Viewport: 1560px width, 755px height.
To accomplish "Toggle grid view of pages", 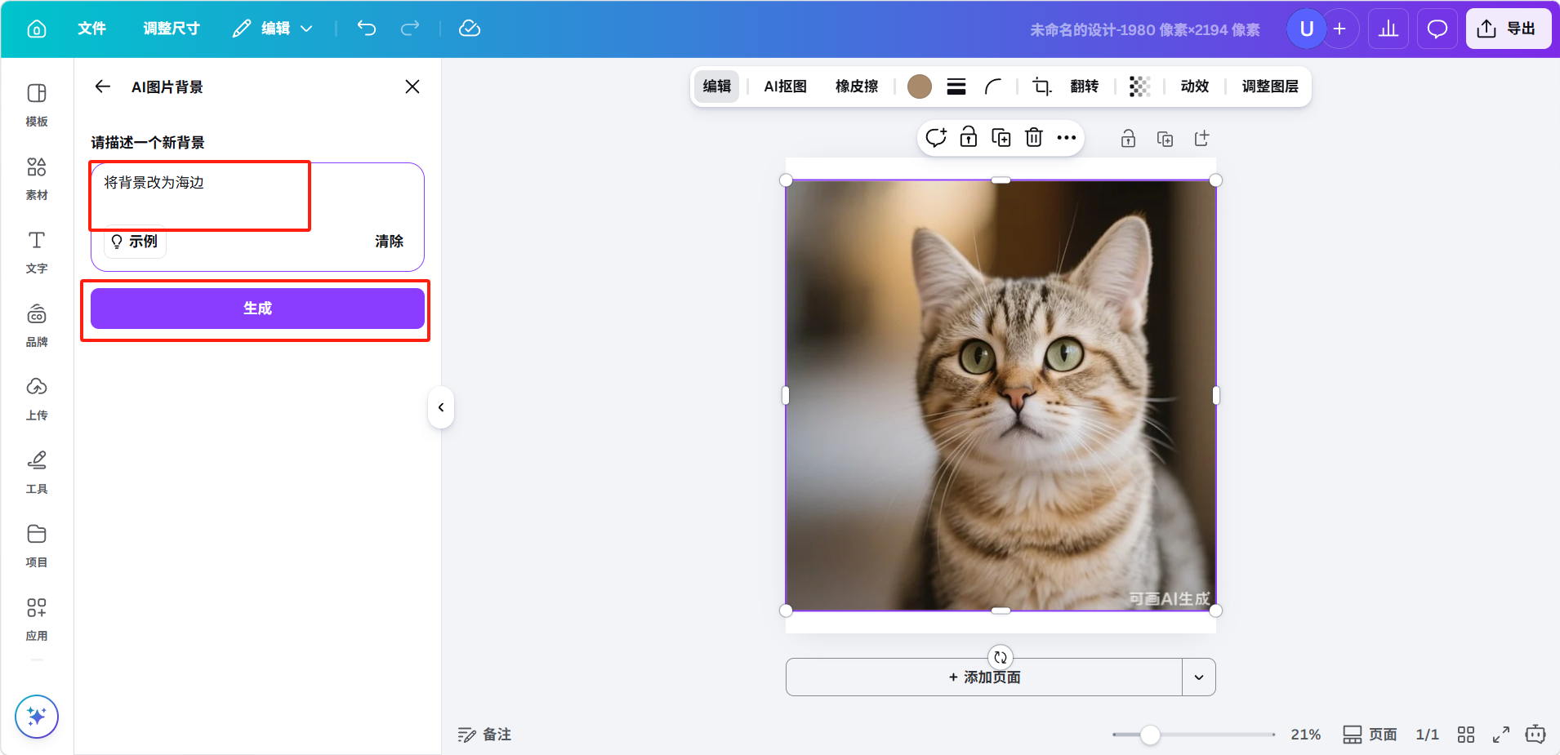I will [x=1466, y=735].
